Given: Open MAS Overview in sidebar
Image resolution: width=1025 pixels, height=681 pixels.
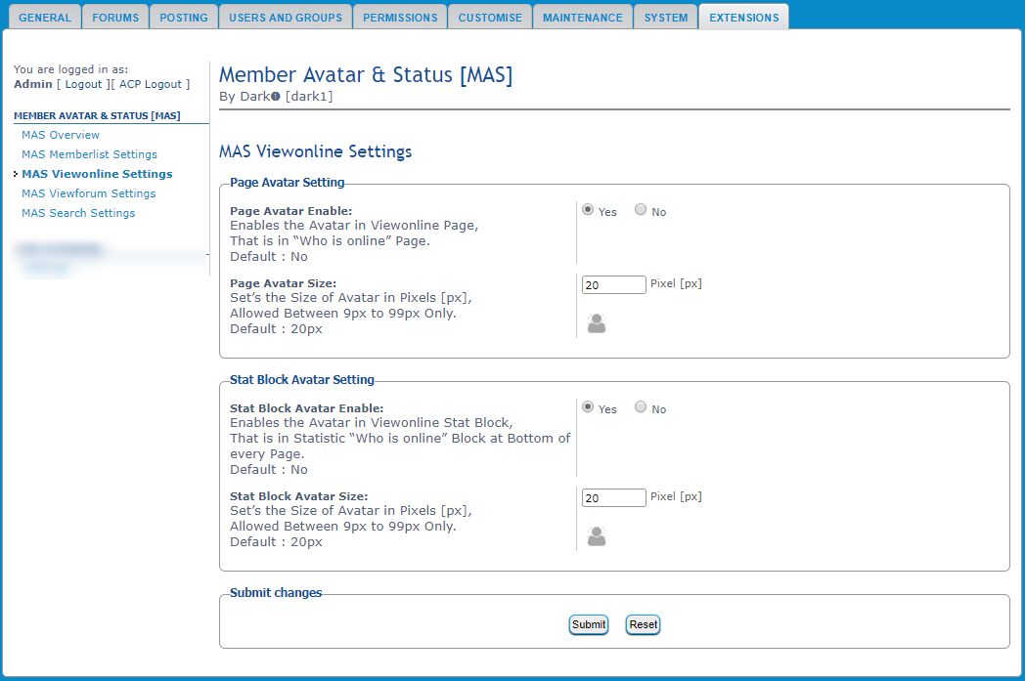Looking at the screenshot, I should click(x=61, y=135).
